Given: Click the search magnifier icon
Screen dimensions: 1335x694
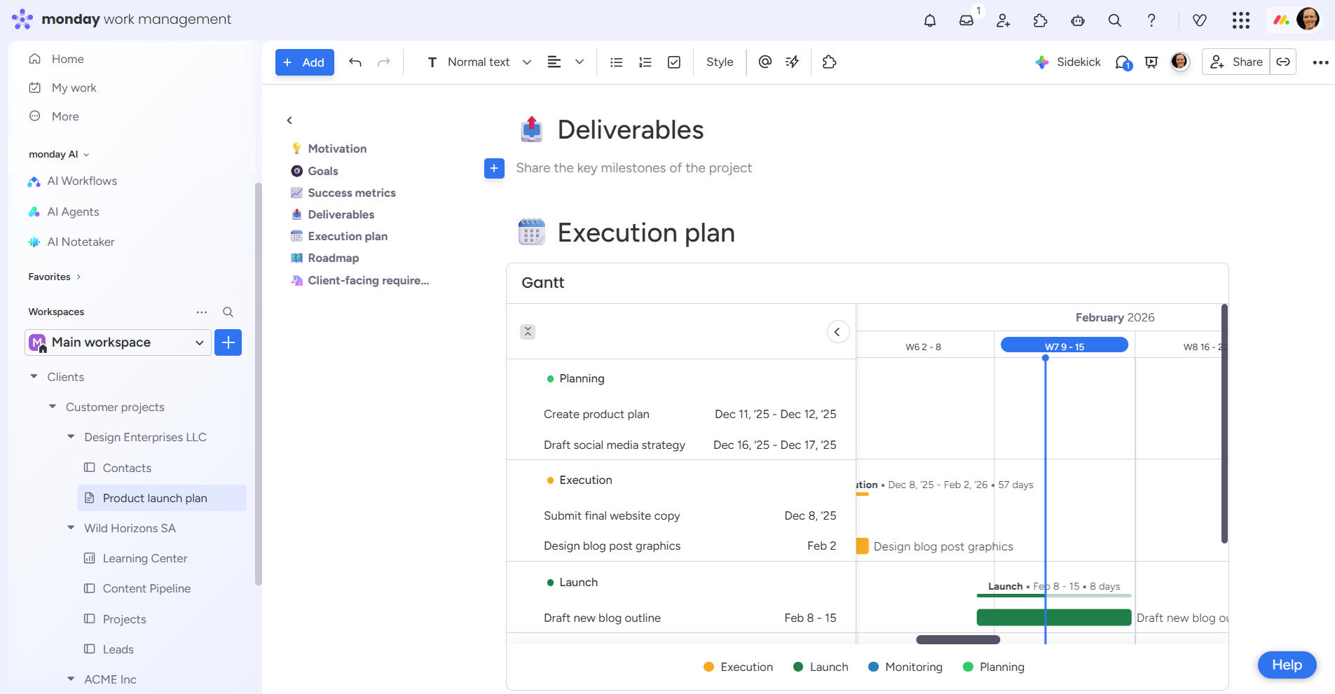Looking at the screenshot, I should [1114, 20].
